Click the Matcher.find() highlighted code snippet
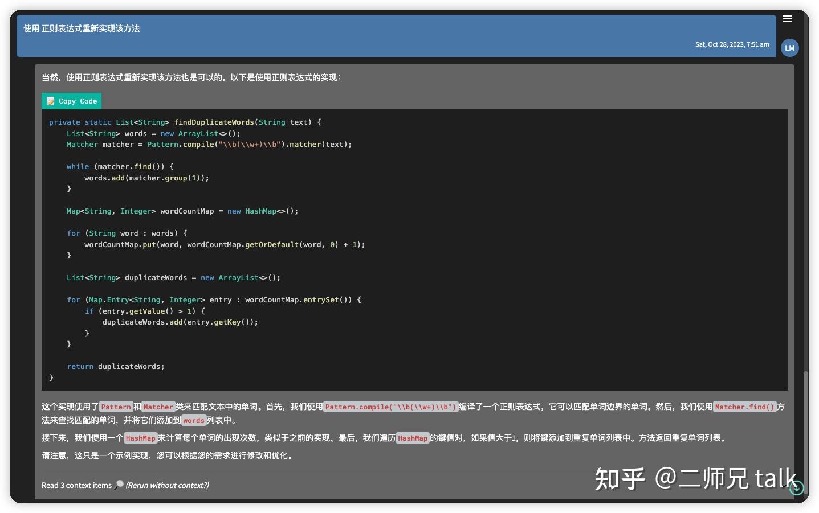This screenshot has width=819, height=513. click(745, 407)
